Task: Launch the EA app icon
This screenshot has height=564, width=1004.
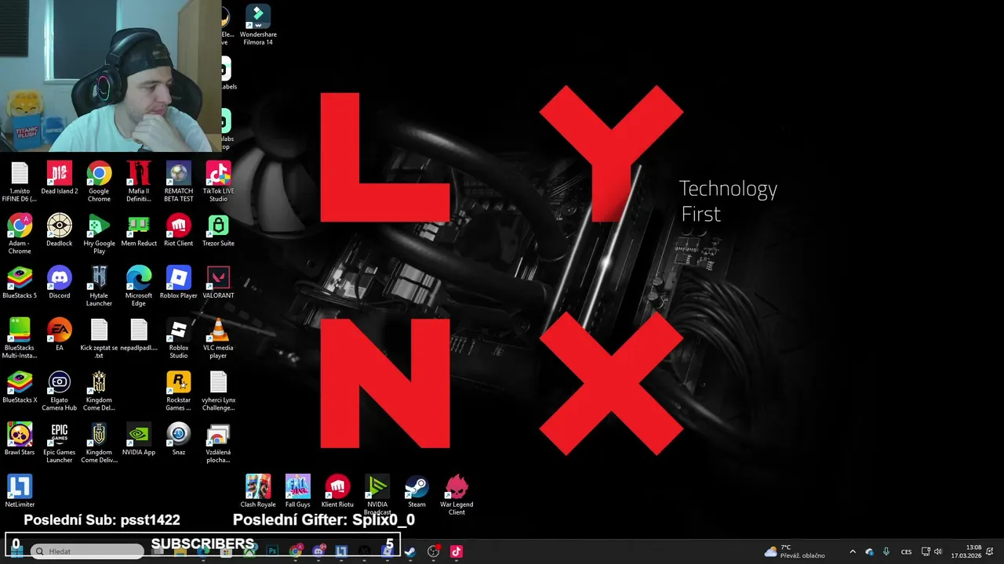Action: (60, 334)
